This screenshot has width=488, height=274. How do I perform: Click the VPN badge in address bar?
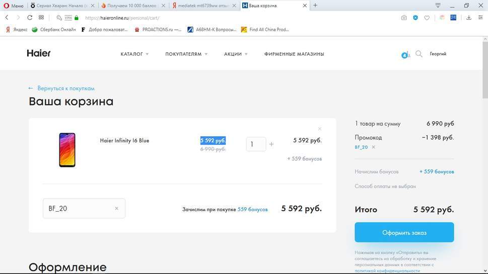click(x=68, y=18)
